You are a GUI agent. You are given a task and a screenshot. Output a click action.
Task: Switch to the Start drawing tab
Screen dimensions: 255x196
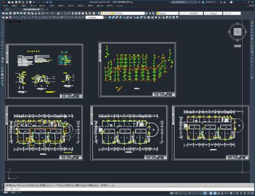click(x=7, y=9)
